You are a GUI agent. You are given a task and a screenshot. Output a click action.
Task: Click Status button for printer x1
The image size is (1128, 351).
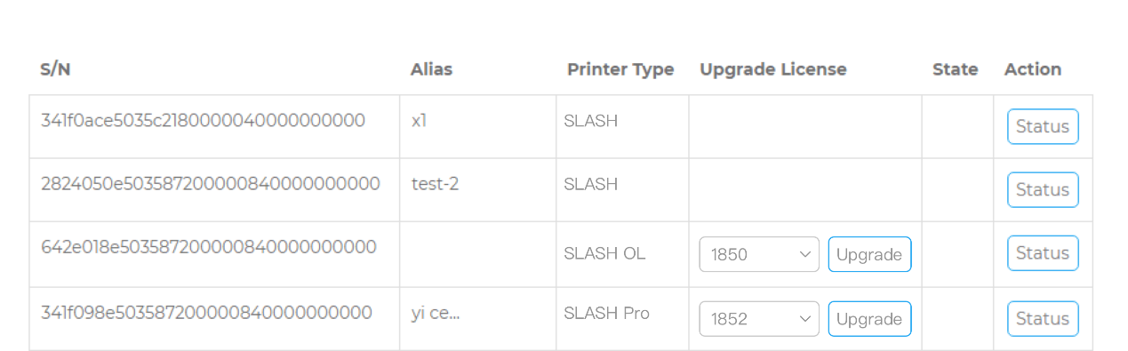pos(1043,127)
